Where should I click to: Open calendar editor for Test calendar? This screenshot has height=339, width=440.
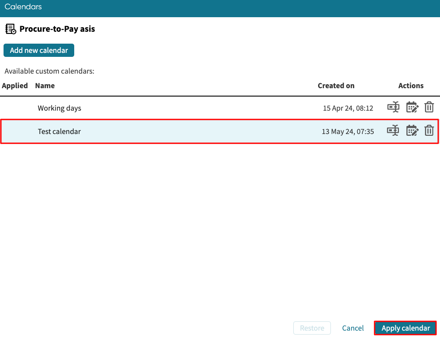point(412,130)
